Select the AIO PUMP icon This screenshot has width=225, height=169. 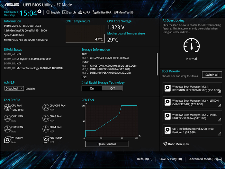pos(46,140)
